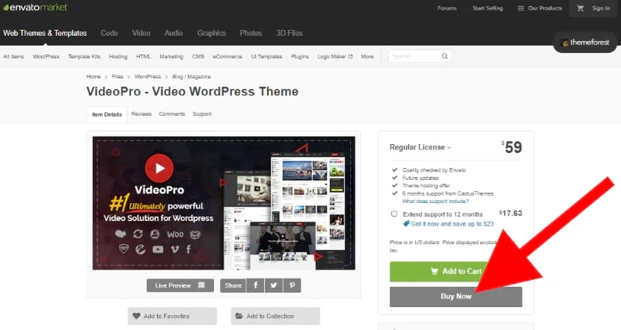Tick Extend support to 12 months
The width and height of the screenshot is (621, 330).
(x=394, y=214)
